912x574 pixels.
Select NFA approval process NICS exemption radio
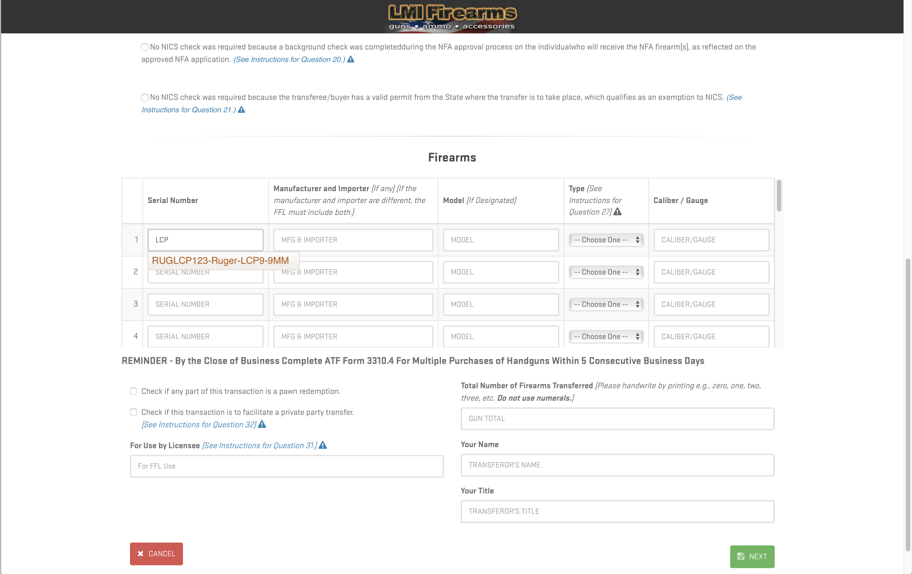(x=145, y=48)
